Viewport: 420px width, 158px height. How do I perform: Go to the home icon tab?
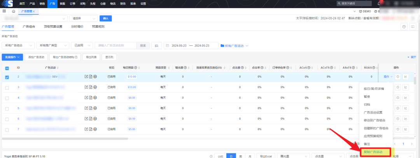(13, 12)
